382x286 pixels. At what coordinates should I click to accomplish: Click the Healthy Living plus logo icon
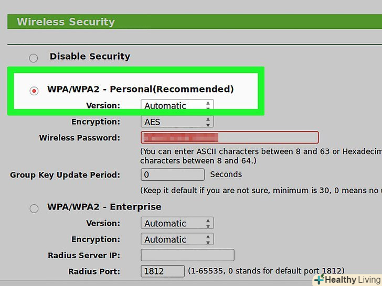tap(318, 280)
